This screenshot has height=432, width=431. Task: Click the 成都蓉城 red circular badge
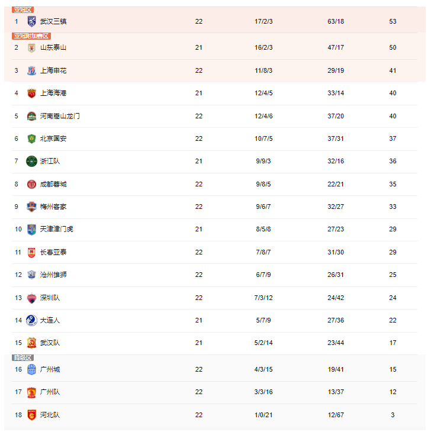click(32, 184)
